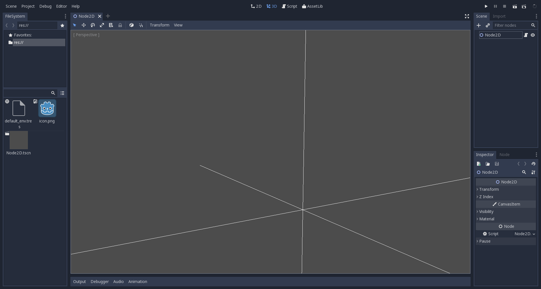
Task: Add a new node plus icon
Action: 479,25
